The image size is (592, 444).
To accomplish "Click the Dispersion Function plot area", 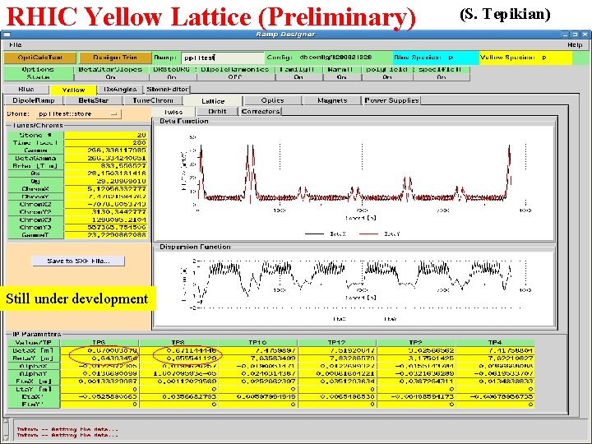I will (x=354, y=289).
